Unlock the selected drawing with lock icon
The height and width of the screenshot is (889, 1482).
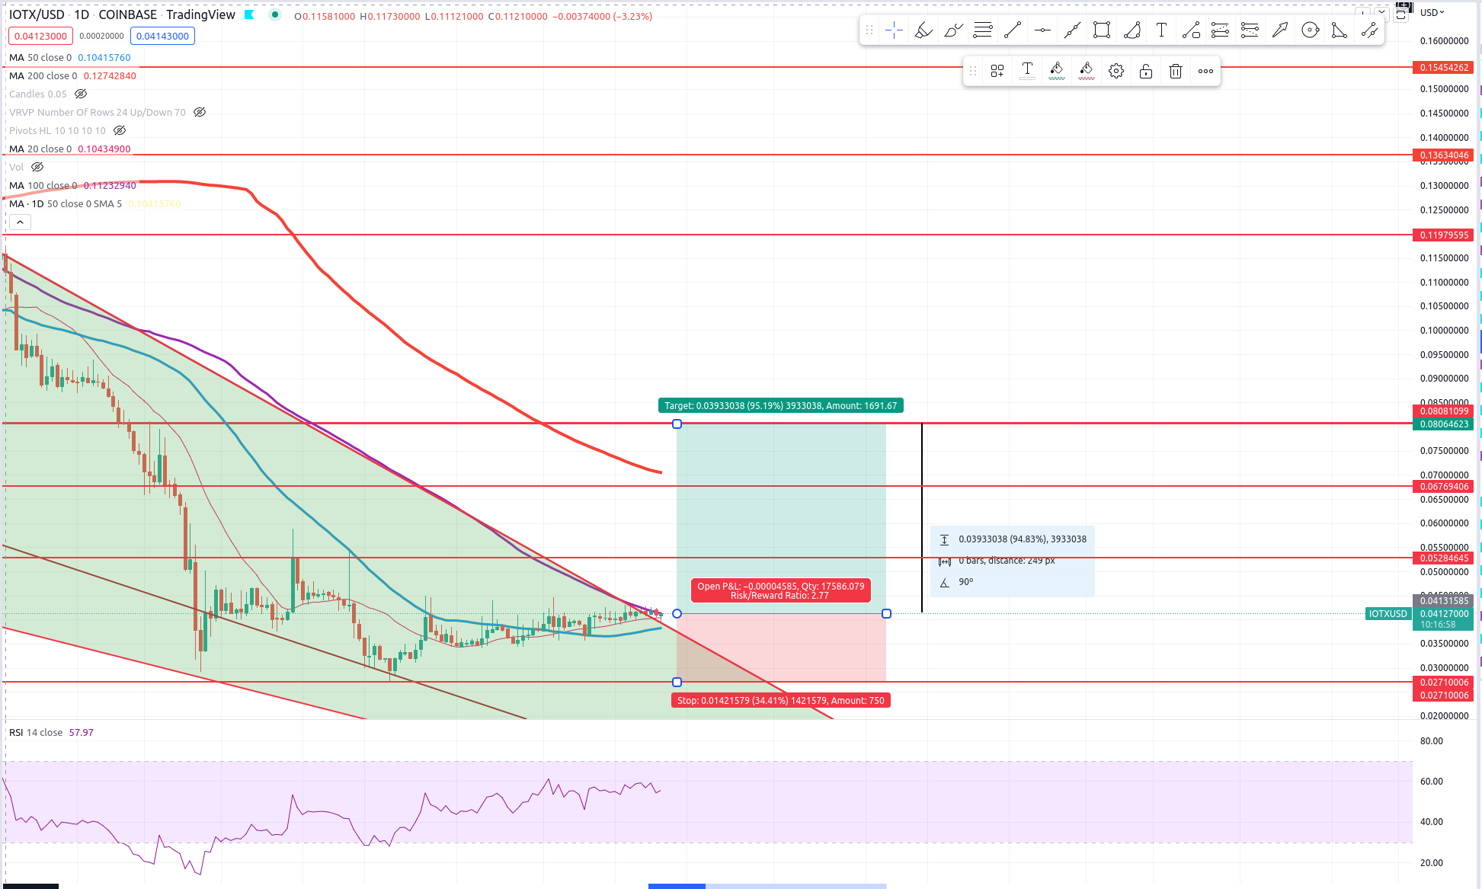(1146, 71)
